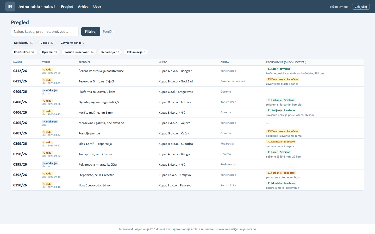Open order 0412/26 row
Screen dimensions: 375x234
(x=187, y=71)
